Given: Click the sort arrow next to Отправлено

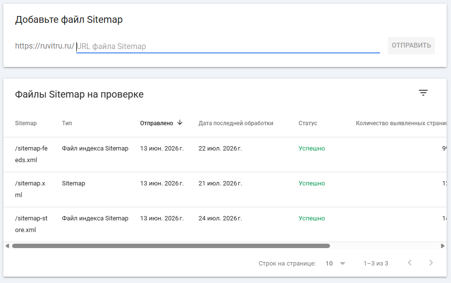Looking at the screenshot, I should click(x=180, y=123).
